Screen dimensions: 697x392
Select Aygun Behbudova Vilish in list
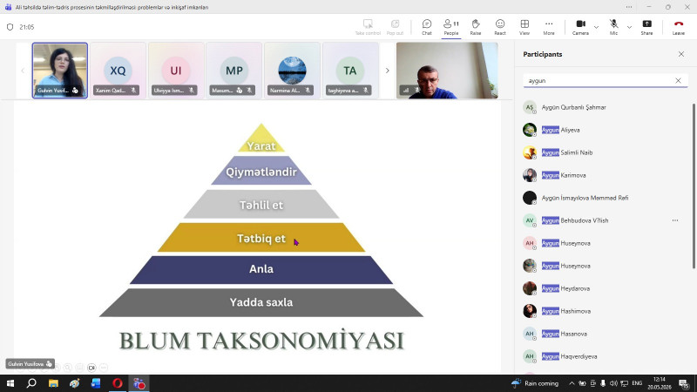pos(605,220)
